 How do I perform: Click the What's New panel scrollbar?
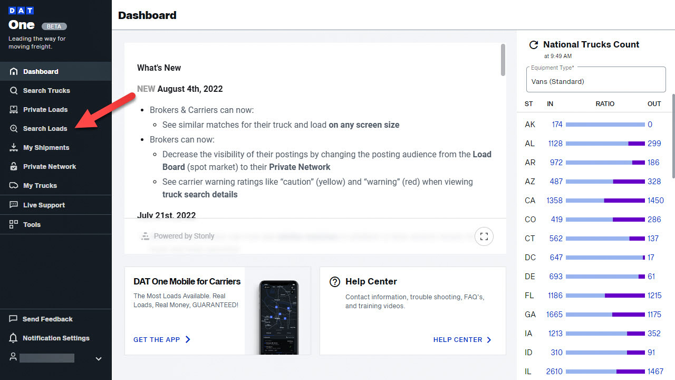pyautogui.click(x=503, y=60)
